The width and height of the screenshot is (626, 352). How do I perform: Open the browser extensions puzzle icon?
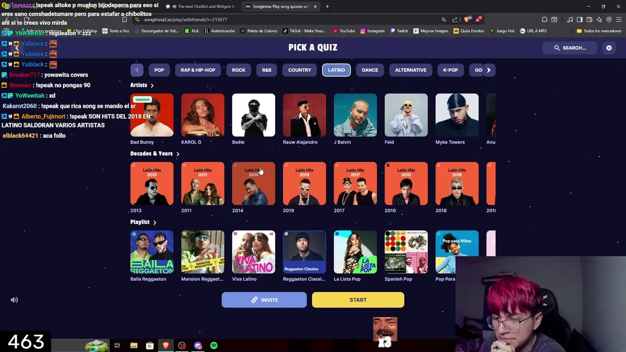(544, 20)
